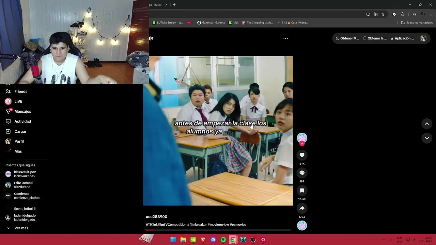Open the volume icon in the system tray
Viewport: 436px width, 245px height.
coord(414,240)
